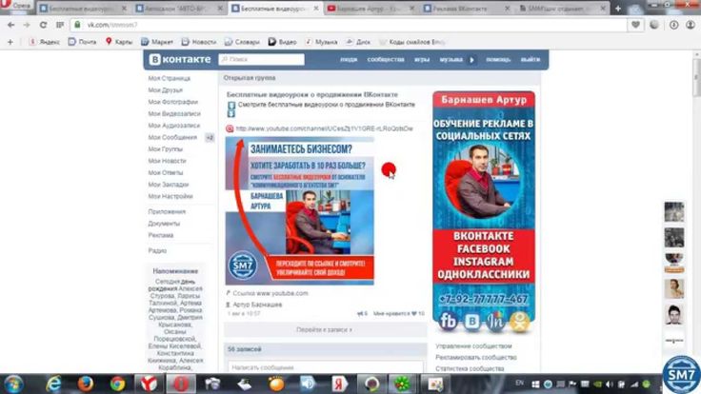Open сообщества in VK header
The width and height of the screenshot is (701, 394).
click(x=386, y=59)
